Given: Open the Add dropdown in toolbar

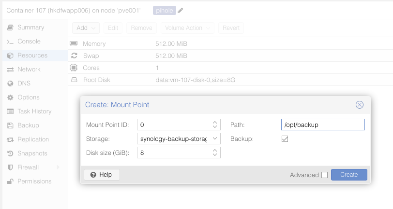Looking at the screenshot, I should (86, 28).
